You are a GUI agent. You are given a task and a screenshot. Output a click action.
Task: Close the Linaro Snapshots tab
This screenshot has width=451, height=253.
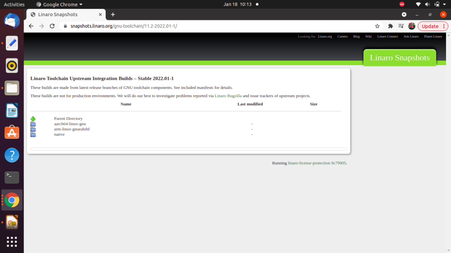point(100,15)
